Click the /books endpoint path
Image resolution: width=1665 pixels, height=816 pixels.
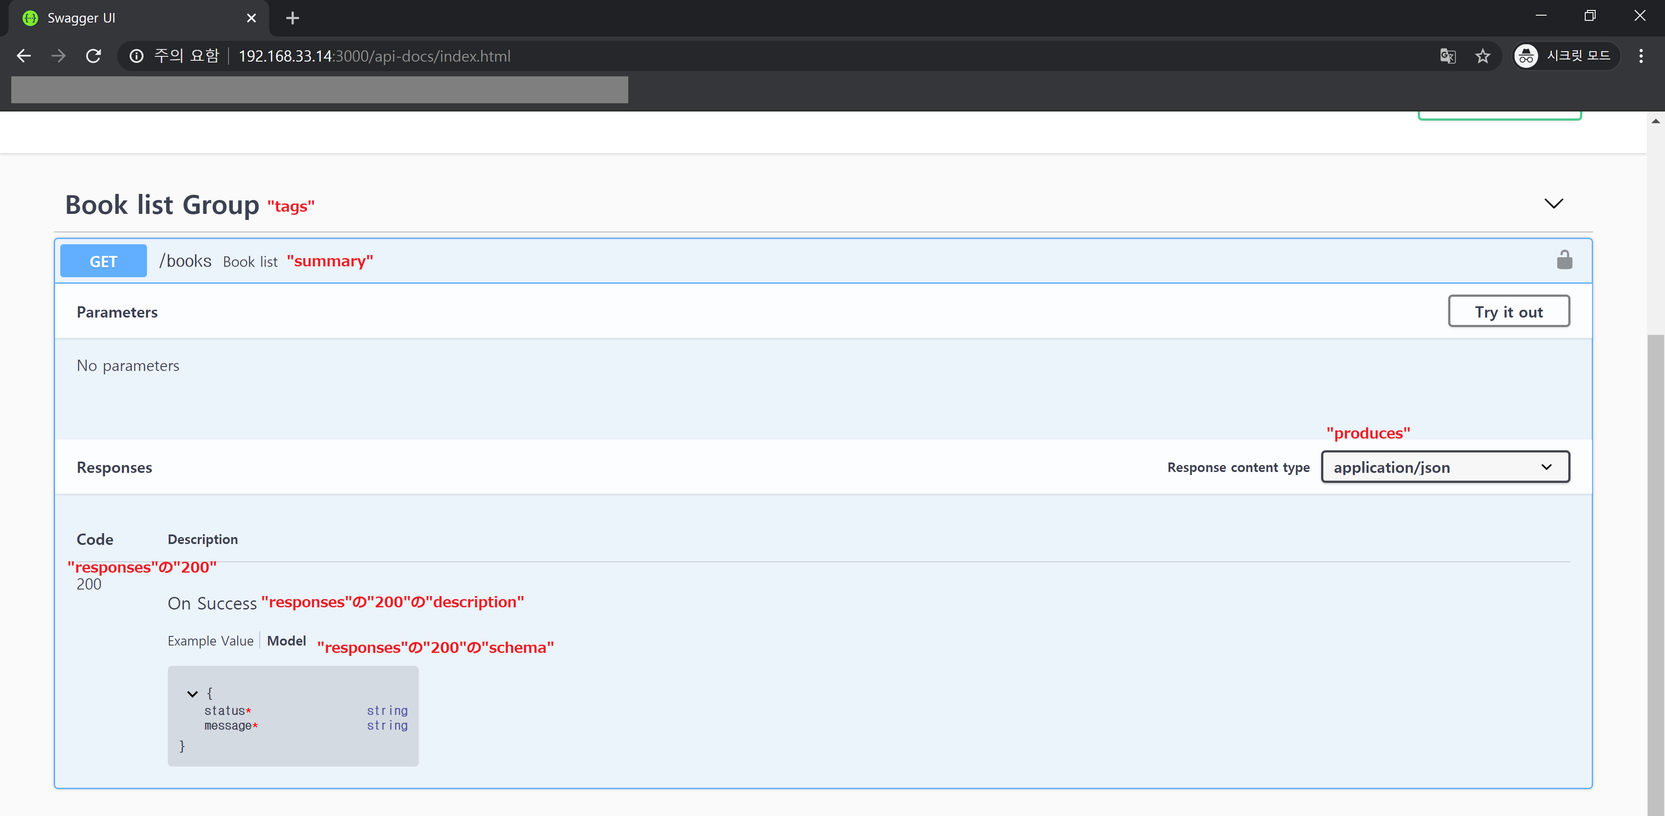pos(186,261)
